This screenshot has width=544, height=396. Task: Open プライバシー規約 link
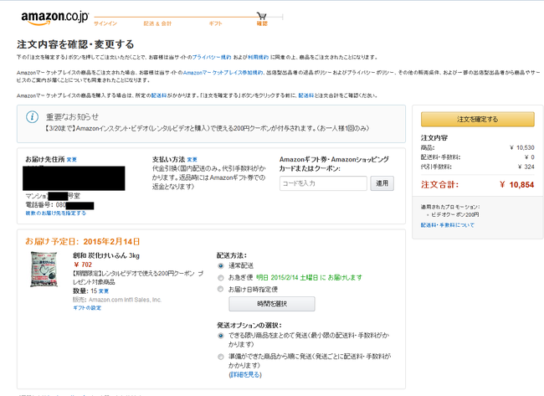point(212,57)
